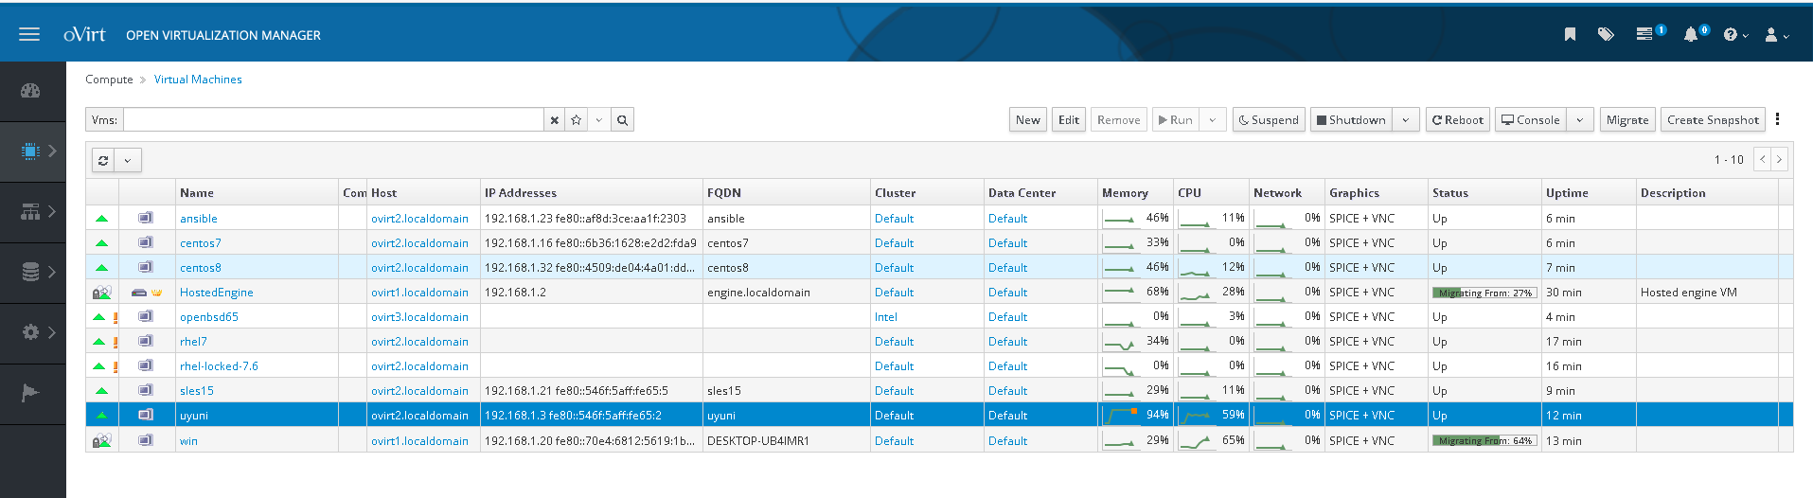Click the win VM migration progress bar
Viewport: 1813px width, 498px height.
(1484, 440)
